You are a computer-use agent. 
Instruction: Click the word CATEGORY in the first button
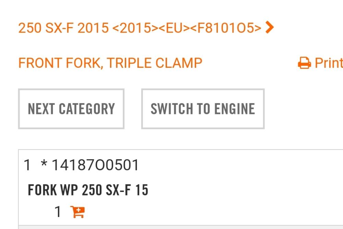87,109
